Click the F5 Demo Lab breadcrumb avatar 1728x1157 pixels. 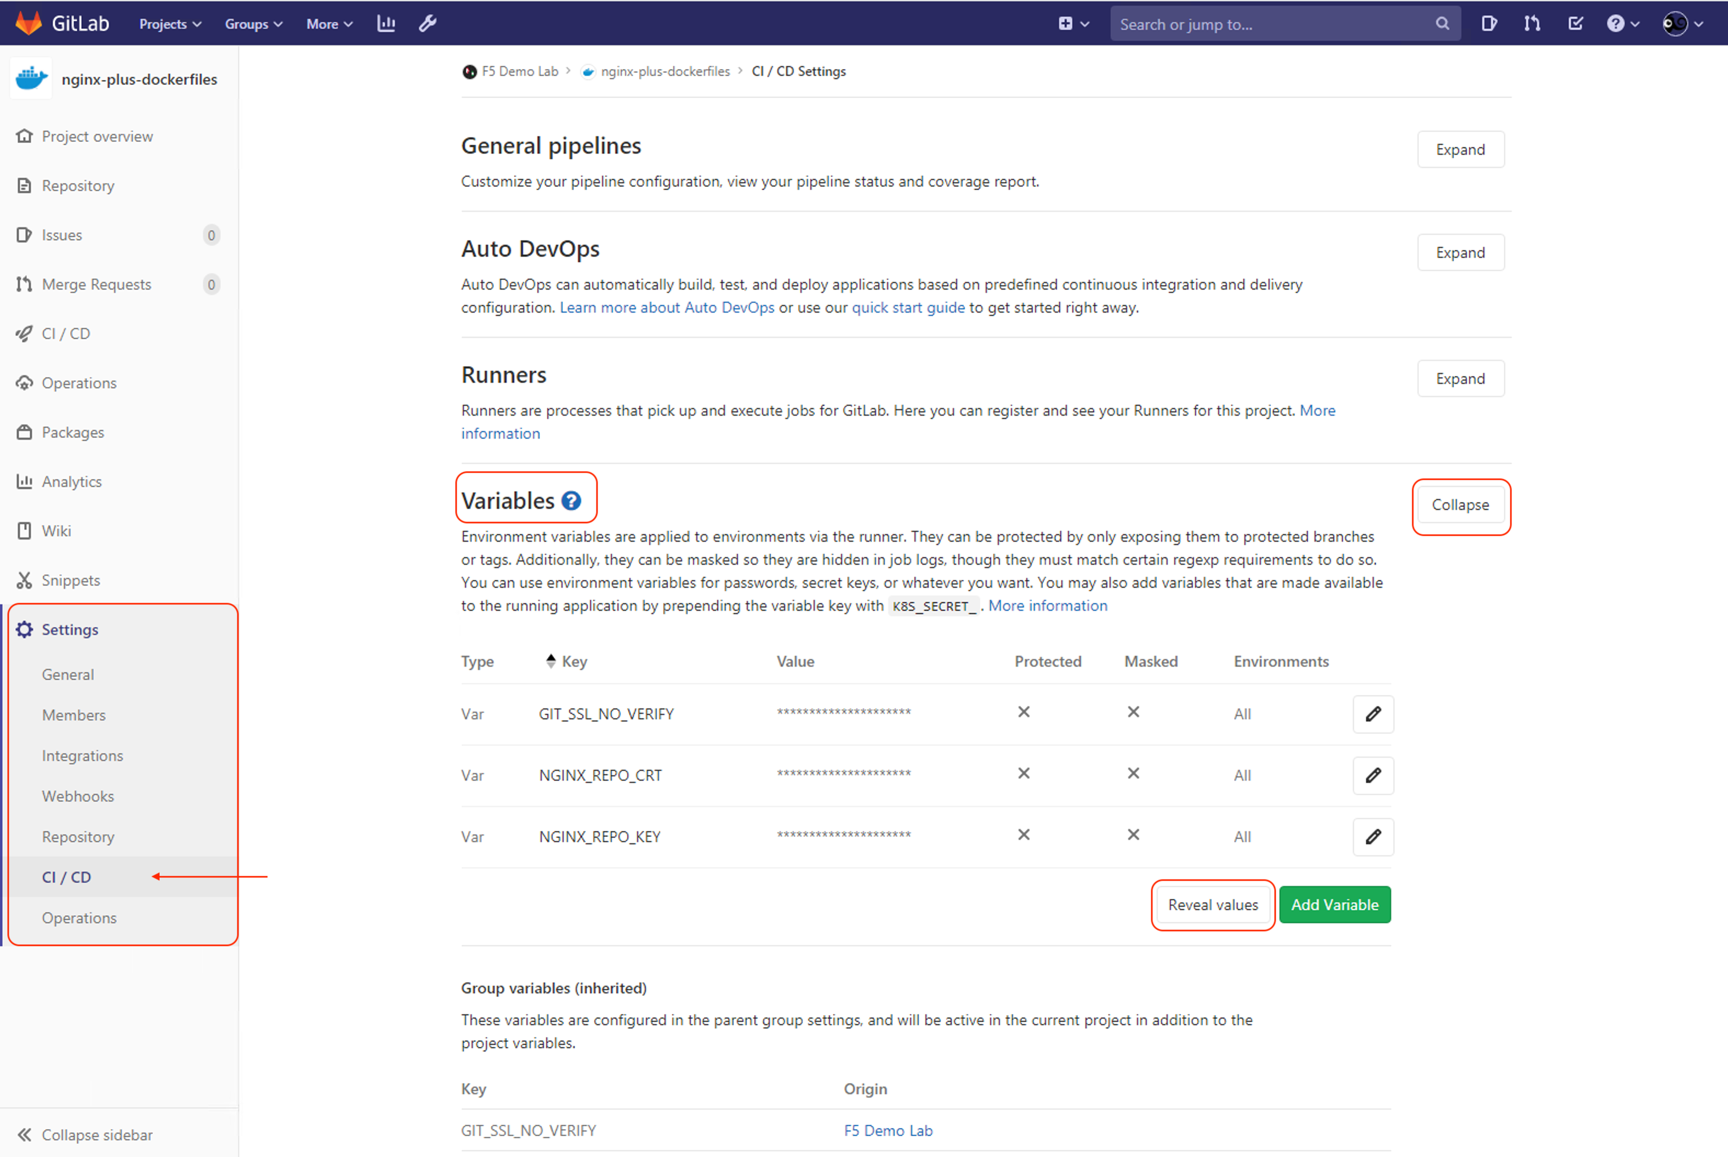469,72
